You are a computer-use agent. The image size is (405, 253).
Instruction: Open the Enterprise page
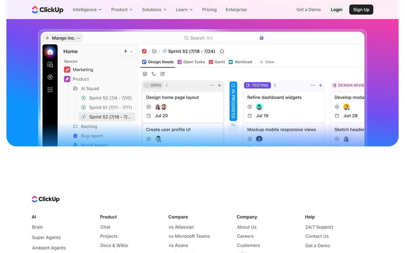tap(236, 10)
